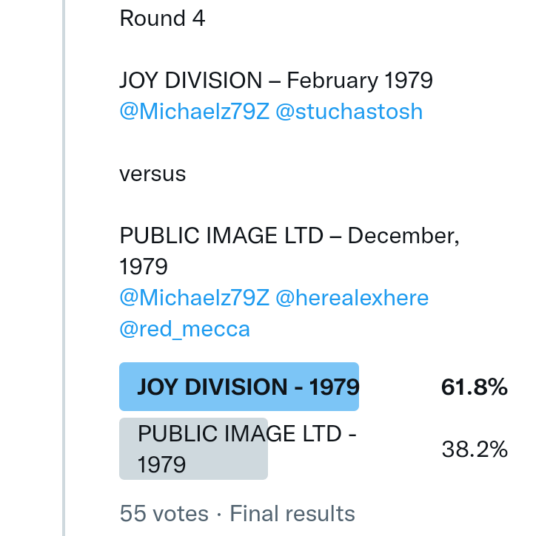Click the @Michaelz79Z mention under Public Image Ltd
The image size is (533, 536).
tap(194, 298)
